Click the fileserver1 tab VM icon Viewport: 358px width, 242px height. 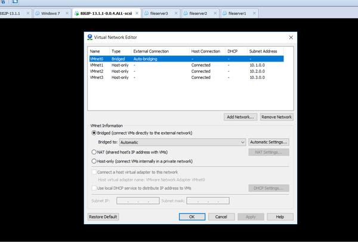pyautogui.click(x=225, y=13)
